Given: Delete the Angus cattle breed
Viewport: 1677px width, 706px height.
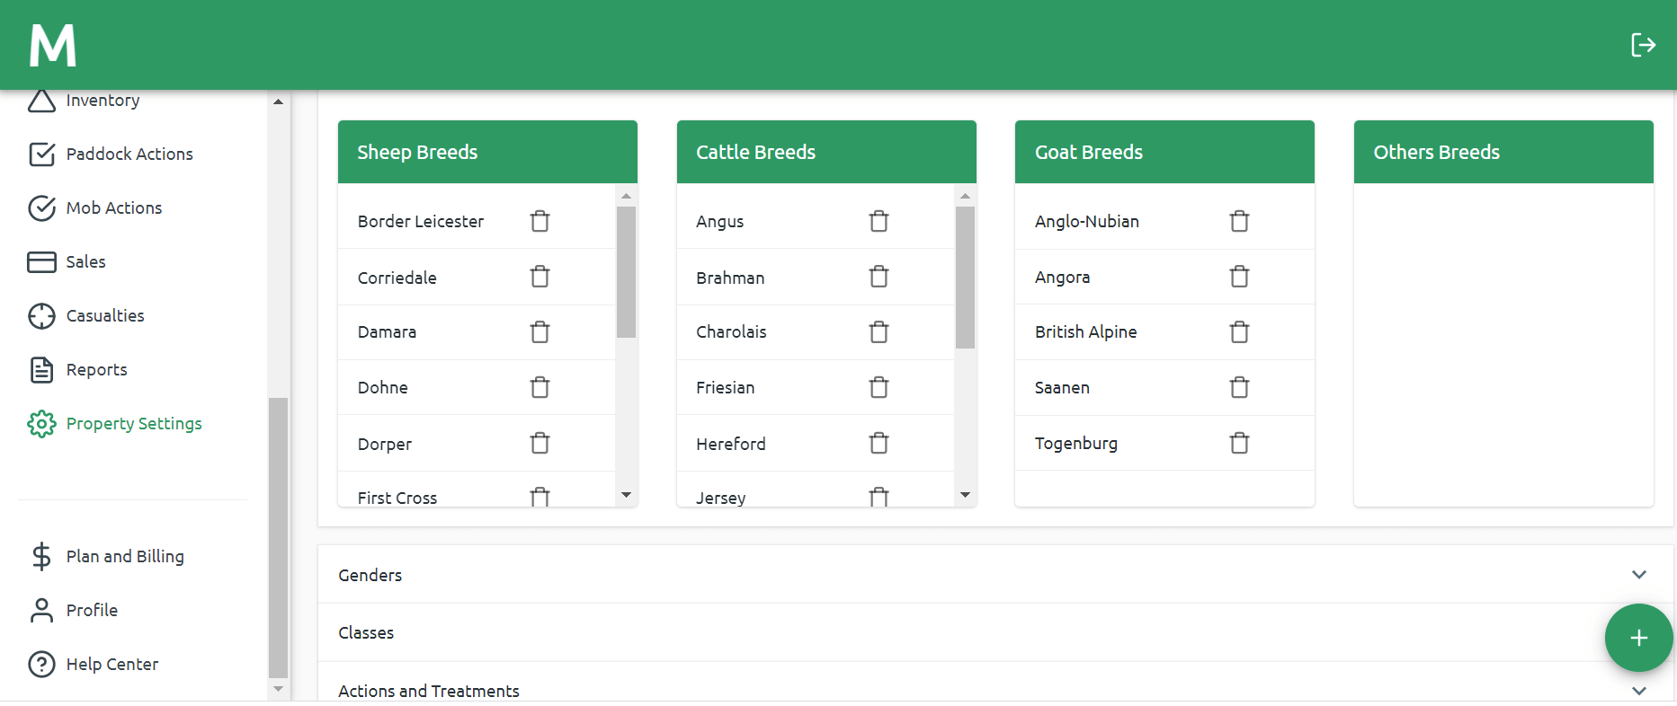Looking at the screenshot, I should point(879,221).
